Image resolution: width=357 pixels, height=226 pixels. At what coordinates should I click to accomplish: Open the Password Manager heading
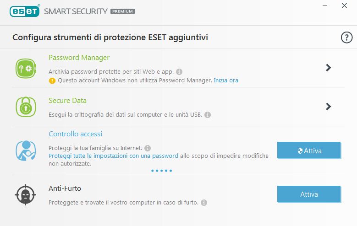click(79, 58)
